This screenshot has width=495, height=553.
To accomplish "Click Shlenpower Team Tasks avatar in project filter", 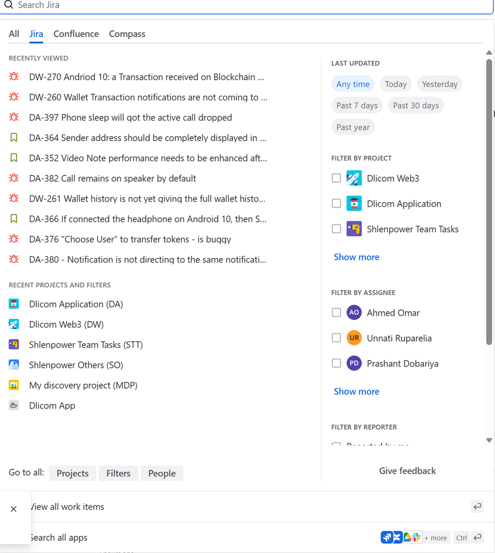I will pyautogui.click(x=354, y=229).
